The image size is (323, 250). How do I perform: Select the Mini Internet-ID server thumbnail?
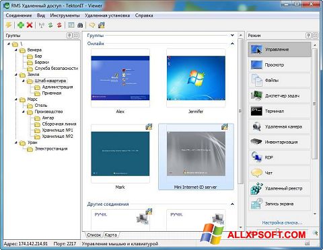coord(196,157)
